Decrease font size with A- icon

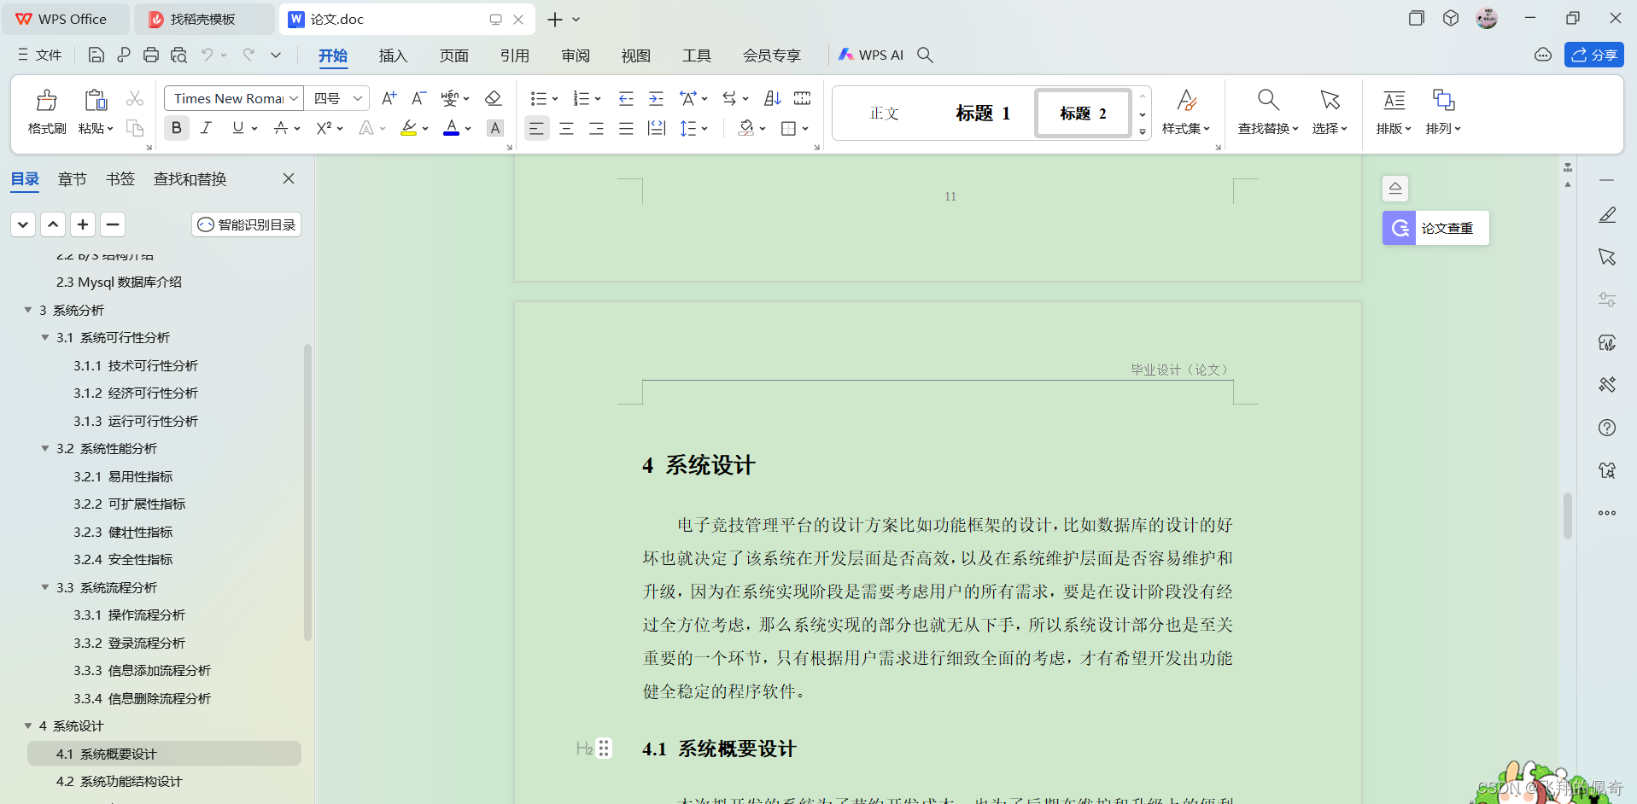click(418, 98)
